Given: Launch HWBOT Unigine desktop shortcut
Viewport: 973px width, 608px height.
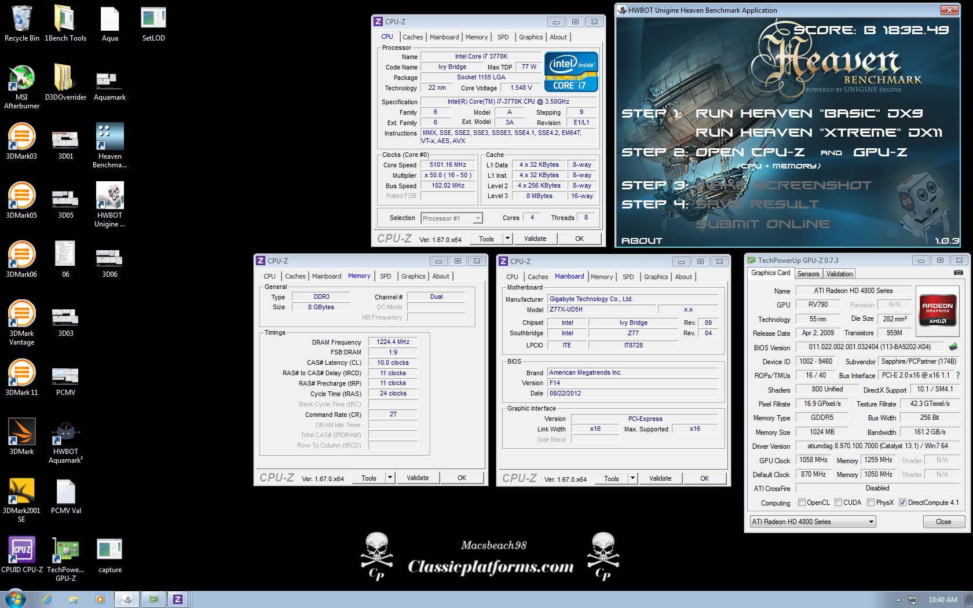Looking at the screenshot, I should click(109, 204).
